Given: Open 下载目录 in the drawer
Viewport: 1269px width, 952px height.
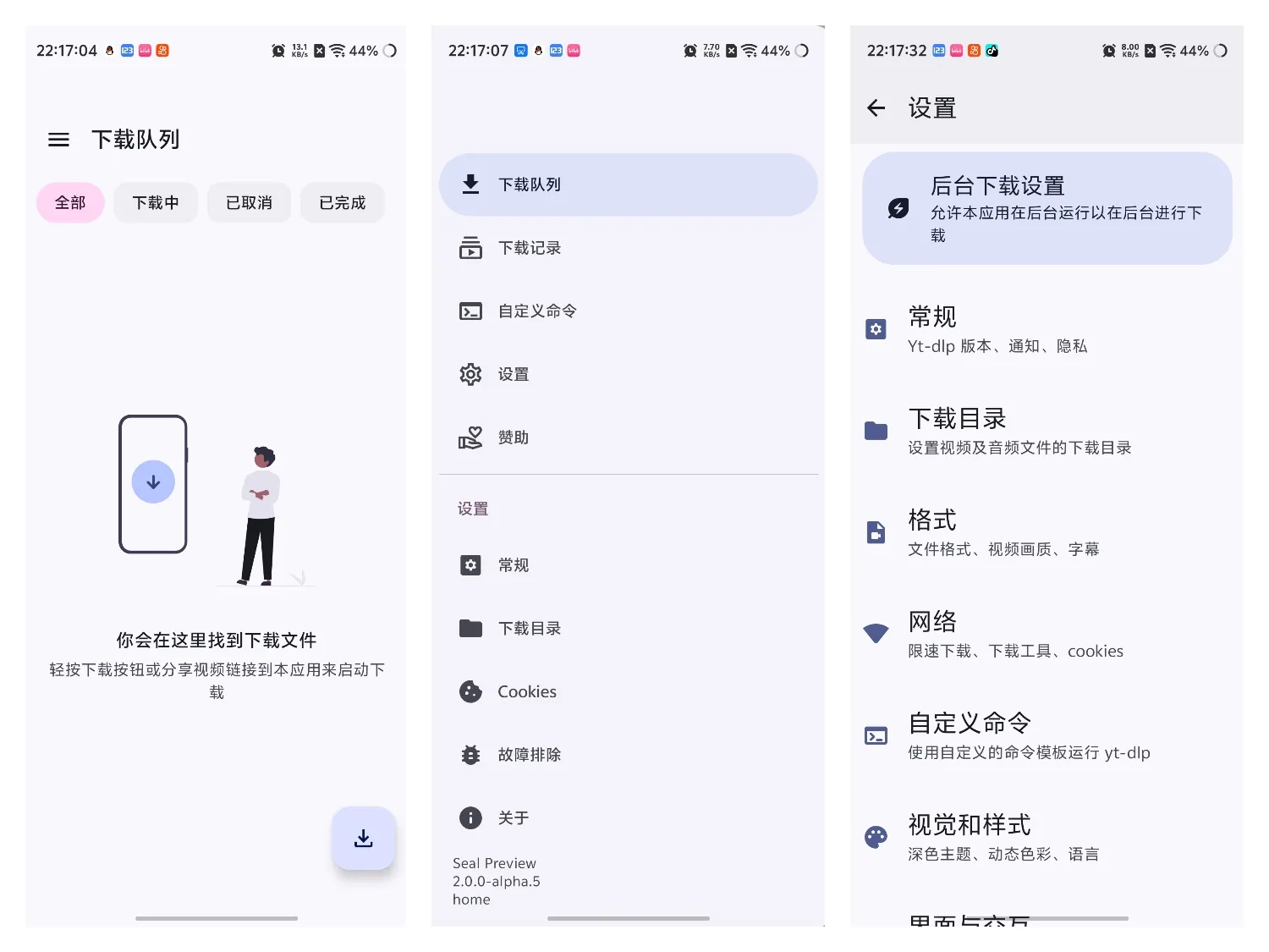Looking at the screenshot, I should click(628, 628).
